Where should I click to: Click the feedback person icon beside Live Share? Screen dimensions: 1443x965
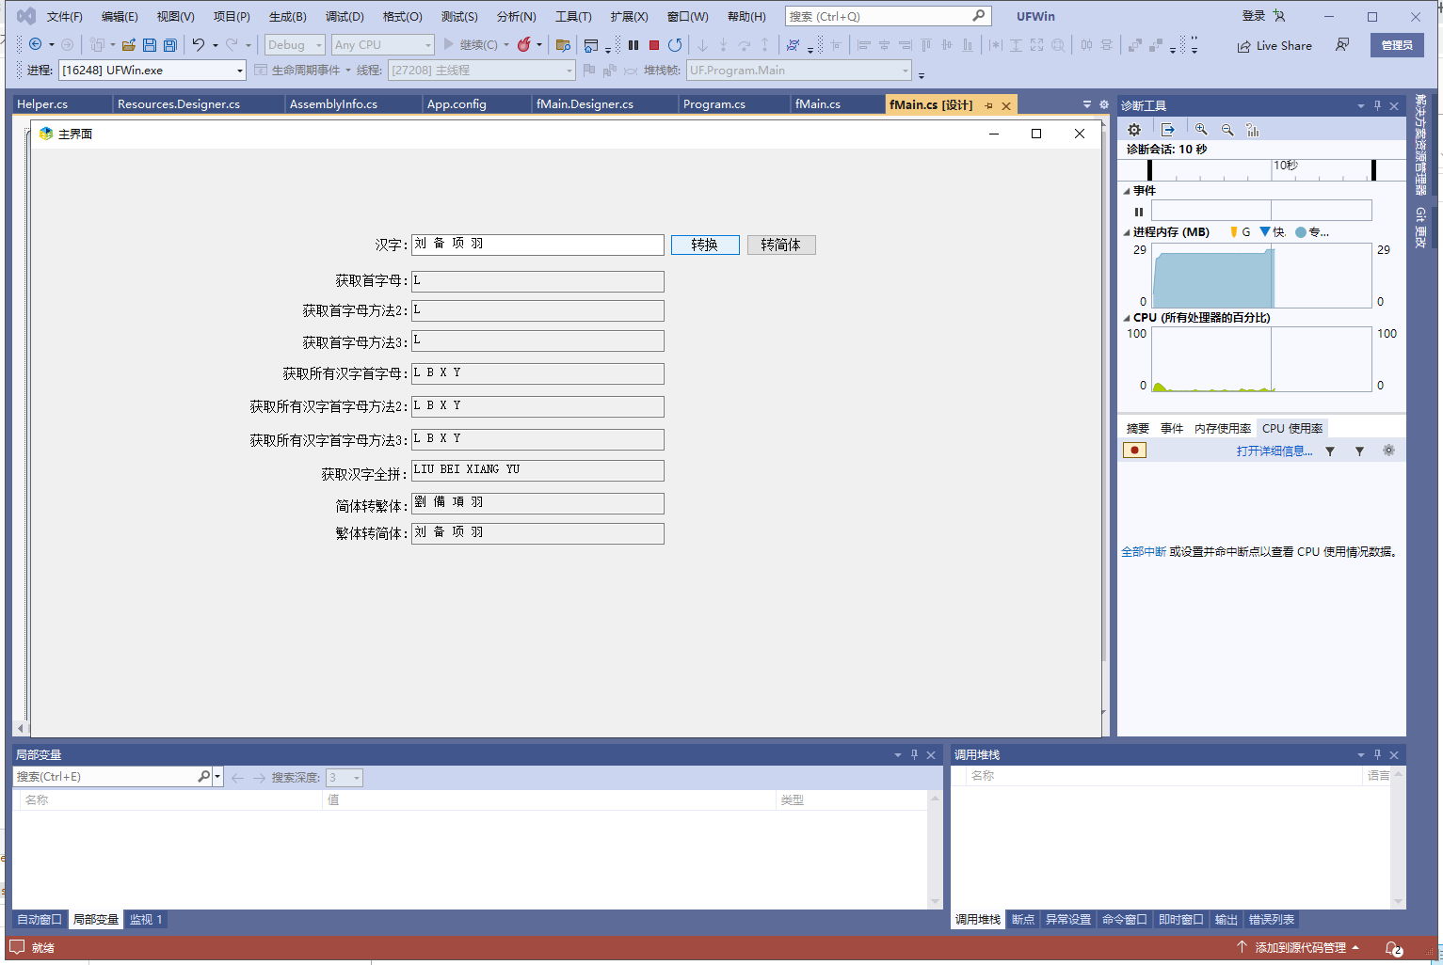tap(1343, 44)
